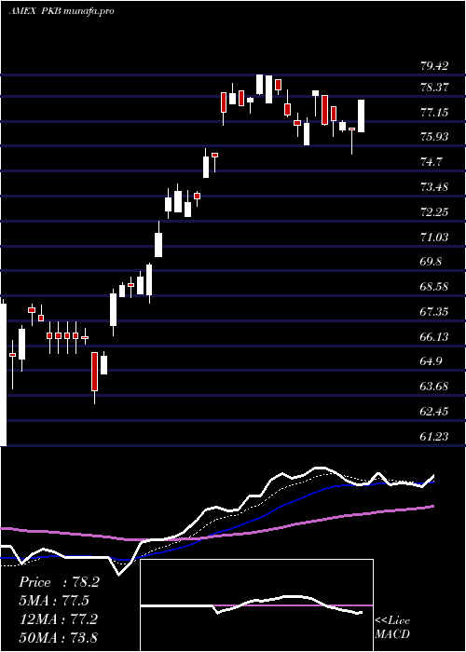Click the 79.42 price axis label
Image resolution: width=466 pixels, height=652 pixels.
point(434,66)
